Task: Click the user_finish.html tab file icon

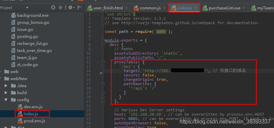Action: (90, 8)
